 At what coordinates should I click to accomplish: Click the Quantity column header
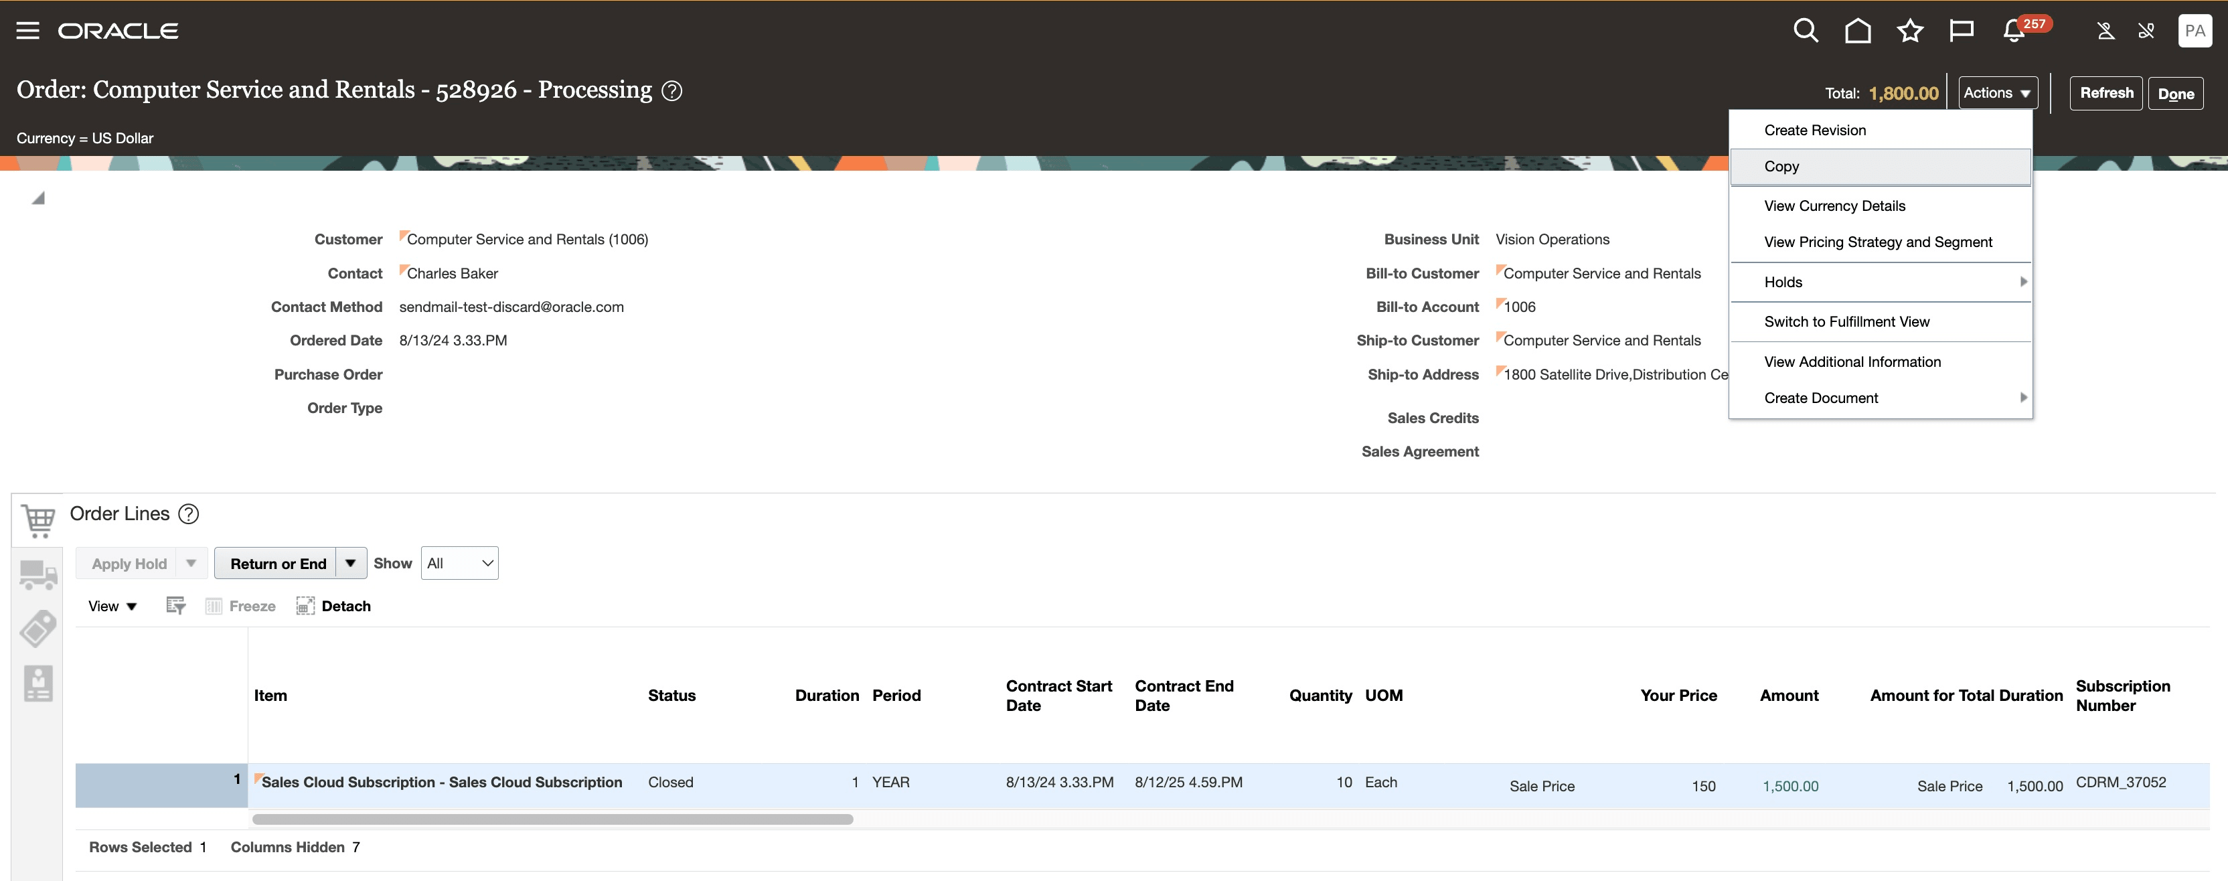click(x=1320, y=696)
